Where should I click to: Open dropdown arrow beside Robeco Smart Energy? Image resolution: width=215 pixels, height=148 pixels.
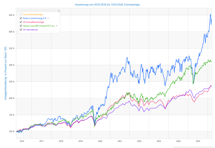48,18
